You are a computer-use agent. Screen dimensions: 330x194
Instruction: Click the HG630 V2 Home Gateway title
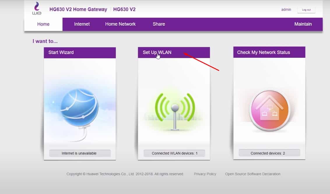78,9
